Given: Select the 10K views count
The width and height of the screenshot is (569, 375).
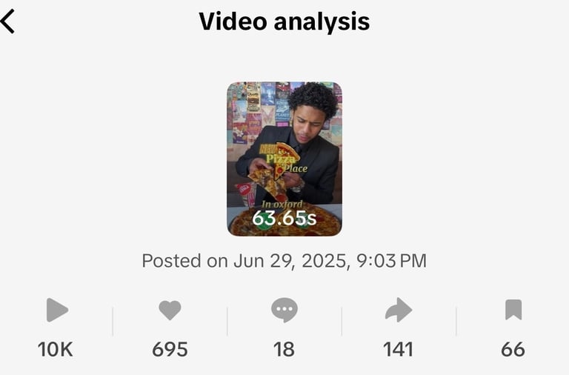Looking at the screenshot, I should coord(56,349).
